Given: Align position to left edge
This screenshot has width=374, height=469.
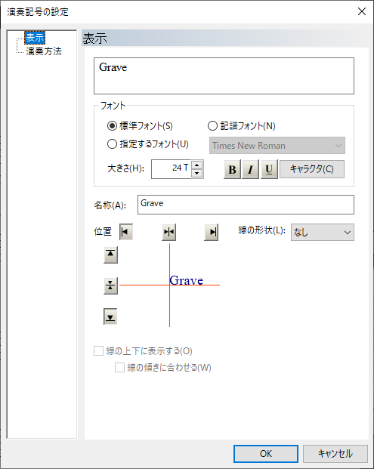Looking at the screenshot, I should pyautogui.click(x=126, y=232).
